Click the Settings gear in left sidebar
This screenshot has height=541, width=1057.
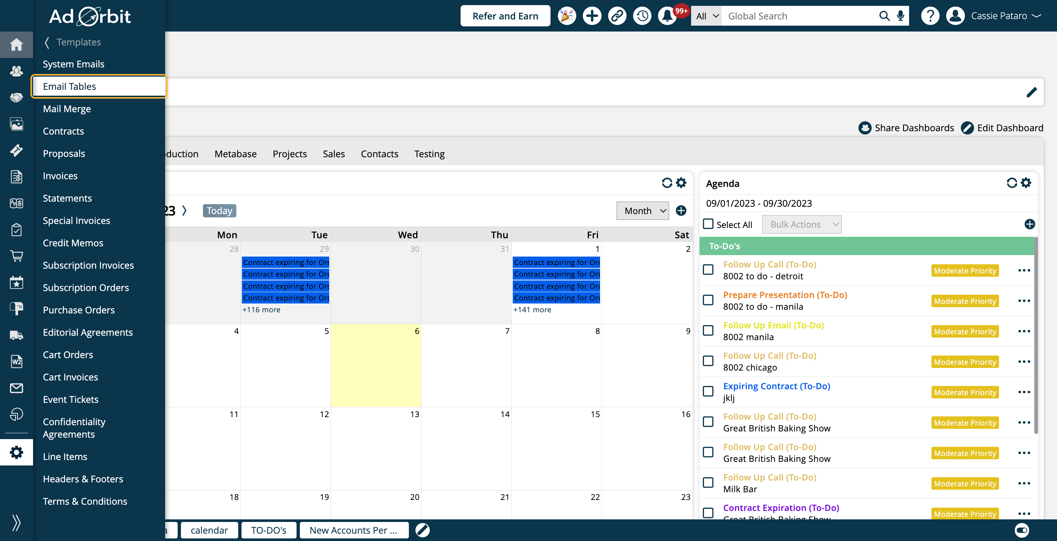point(17,452)
